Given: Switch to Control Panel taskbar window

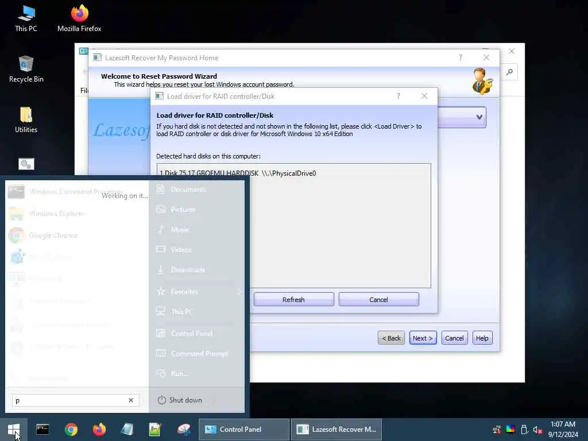Looking at the screenshot, I should click(244, 430).
